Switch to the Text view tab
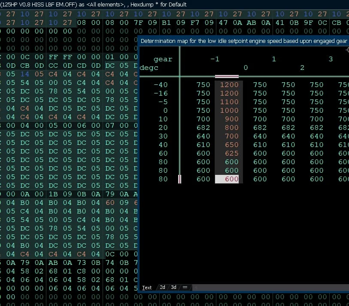This screenshot has height=306, width=349. 147,288
